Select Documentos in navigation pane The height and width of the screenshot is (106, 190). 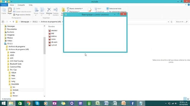[12, 29]
